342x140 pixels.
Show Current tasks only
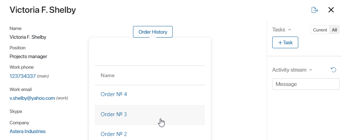(320, 30)
